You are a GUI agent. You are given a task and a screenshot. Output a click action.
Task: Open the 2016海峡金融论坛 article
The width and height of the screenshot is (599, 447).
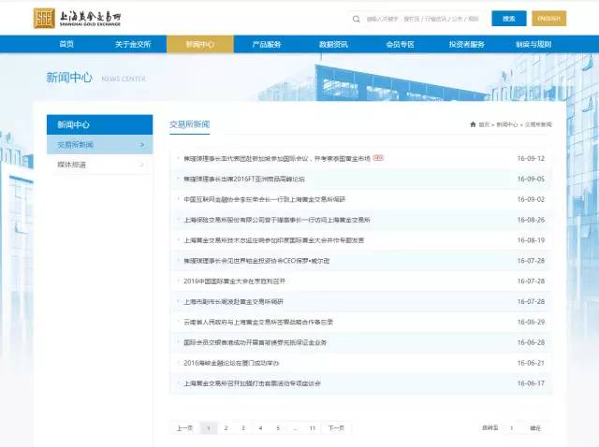tap(231, 363)
